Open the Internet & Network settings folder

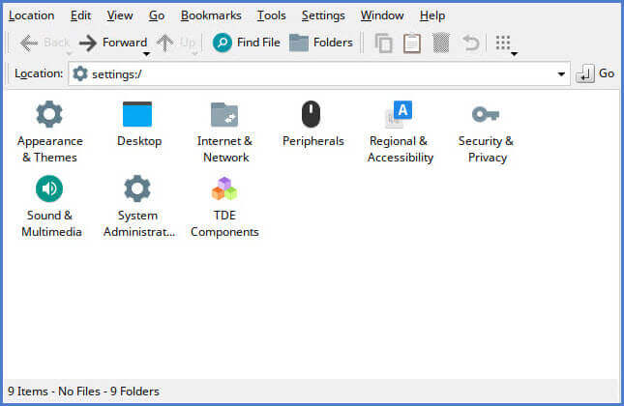pyautogui.click(x=224, y=131)
